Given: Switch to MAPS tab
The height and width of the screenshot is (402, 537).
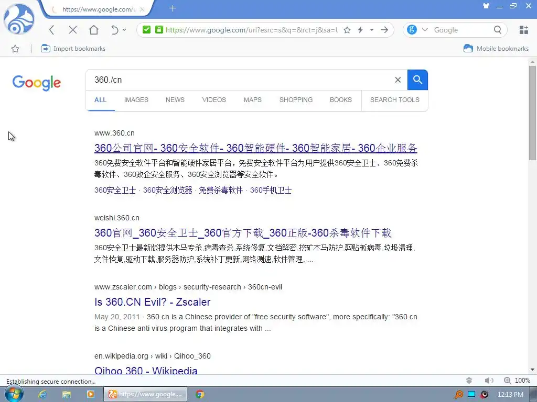Looking at the screenshot, I should click(253, 100).
